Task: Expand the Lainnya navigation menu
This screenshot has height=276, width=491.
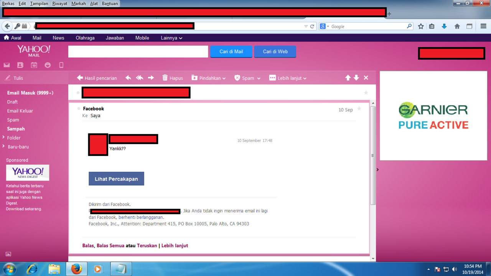Action: pos(171,38)
